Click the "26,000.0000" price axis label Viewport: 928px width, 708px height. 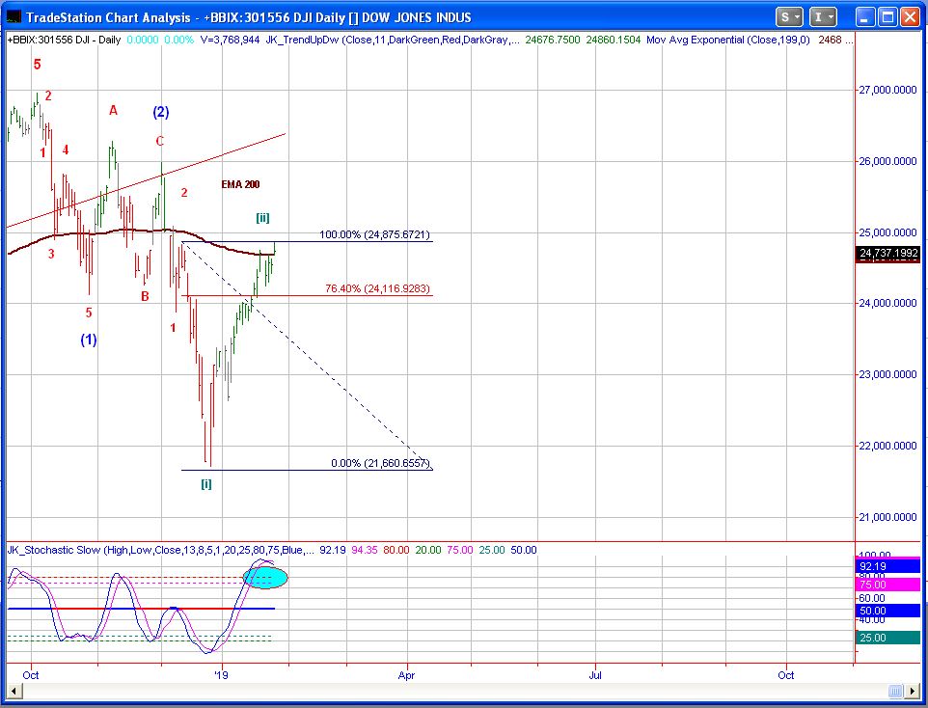tap(887, 161)
